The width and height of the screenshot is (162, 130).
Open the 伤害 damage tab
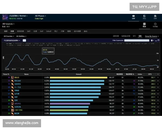click(12, 31)
